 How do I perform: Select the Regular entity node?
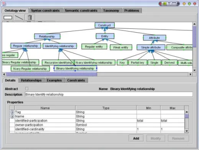point(94,46)
